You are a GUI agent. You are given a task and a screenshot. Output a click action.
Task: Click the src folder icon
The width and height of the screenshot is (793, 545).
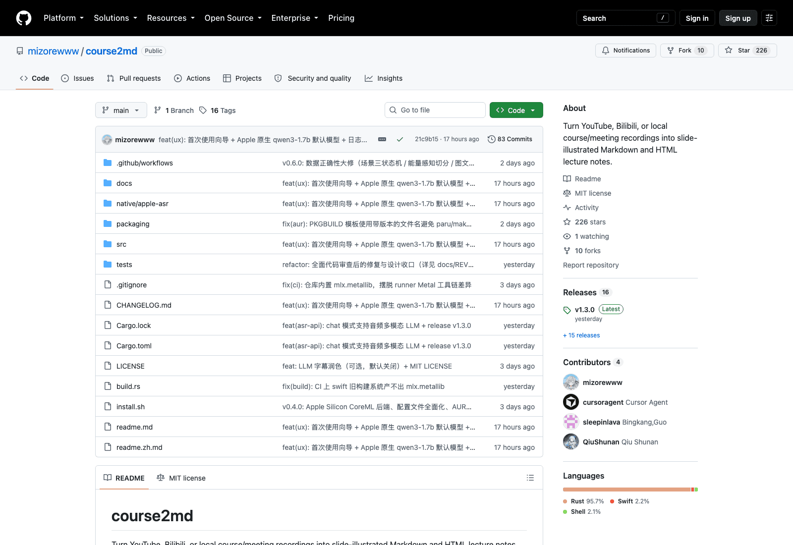click(x=108, y=244)
